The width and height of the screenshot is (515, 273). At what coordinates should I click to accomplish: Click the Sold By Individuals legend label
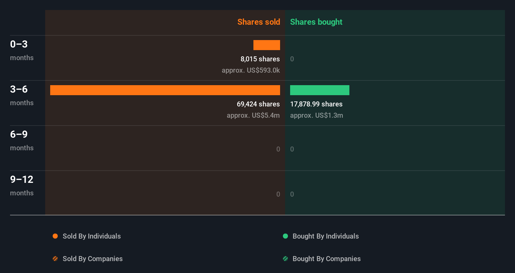click(x=92, y=236)
